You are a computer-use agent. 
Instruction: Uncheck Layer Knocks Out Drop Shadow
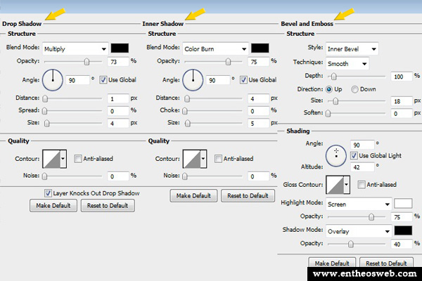pos(48,192)
